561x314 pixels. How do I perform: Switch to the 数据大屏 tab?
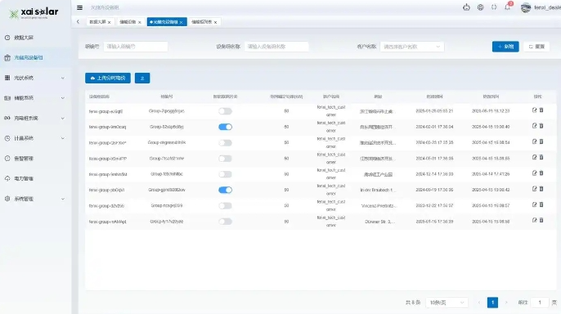click(x=97, y=22)
